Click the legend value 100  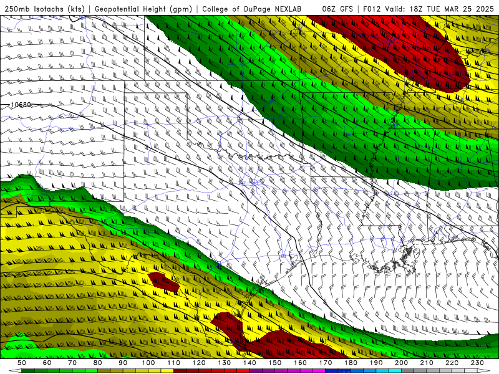click(x=148, y=363)
